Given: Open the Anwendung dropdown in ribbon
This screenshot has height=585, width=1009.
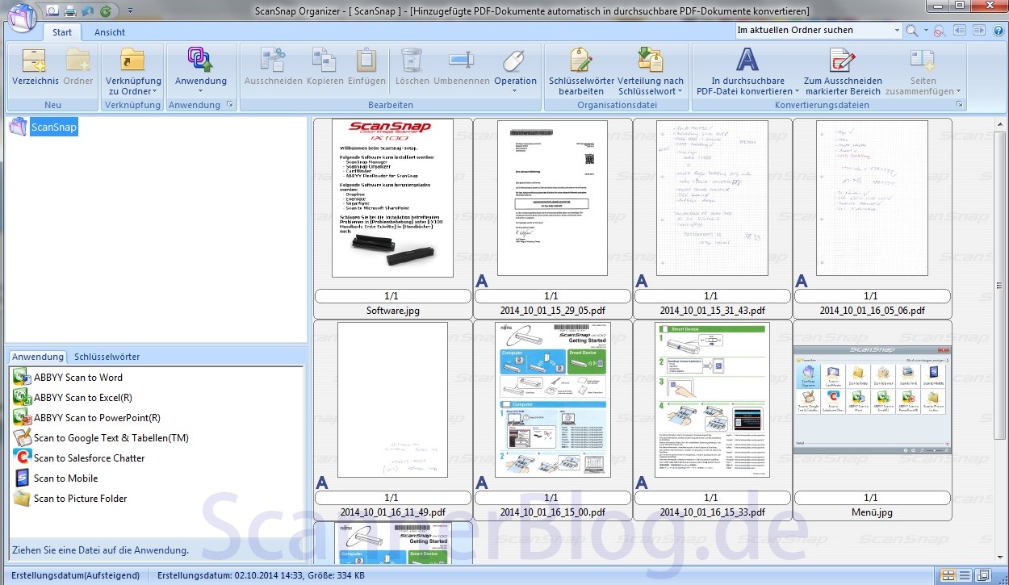Looking at the screenshot, I should tap(200, 91).
